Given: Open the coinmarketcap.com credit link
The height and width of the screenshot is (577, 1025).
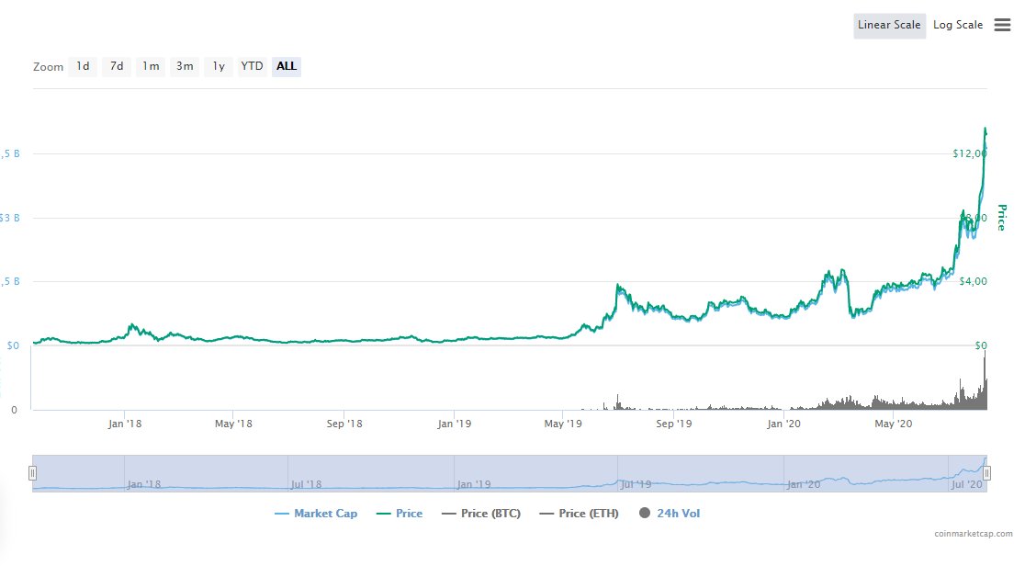Looking at the screenshot, I should [974, 534].
